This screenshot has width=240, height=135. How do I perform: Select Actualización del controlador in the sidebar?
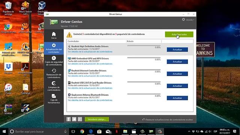click(54, 48)
